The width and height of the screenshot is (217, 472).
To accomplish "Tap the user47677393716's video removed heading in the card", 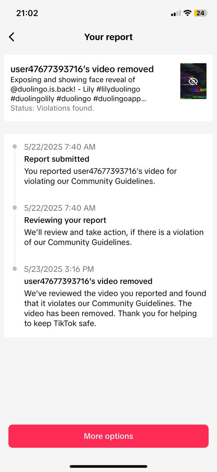I will coord(82,69).
